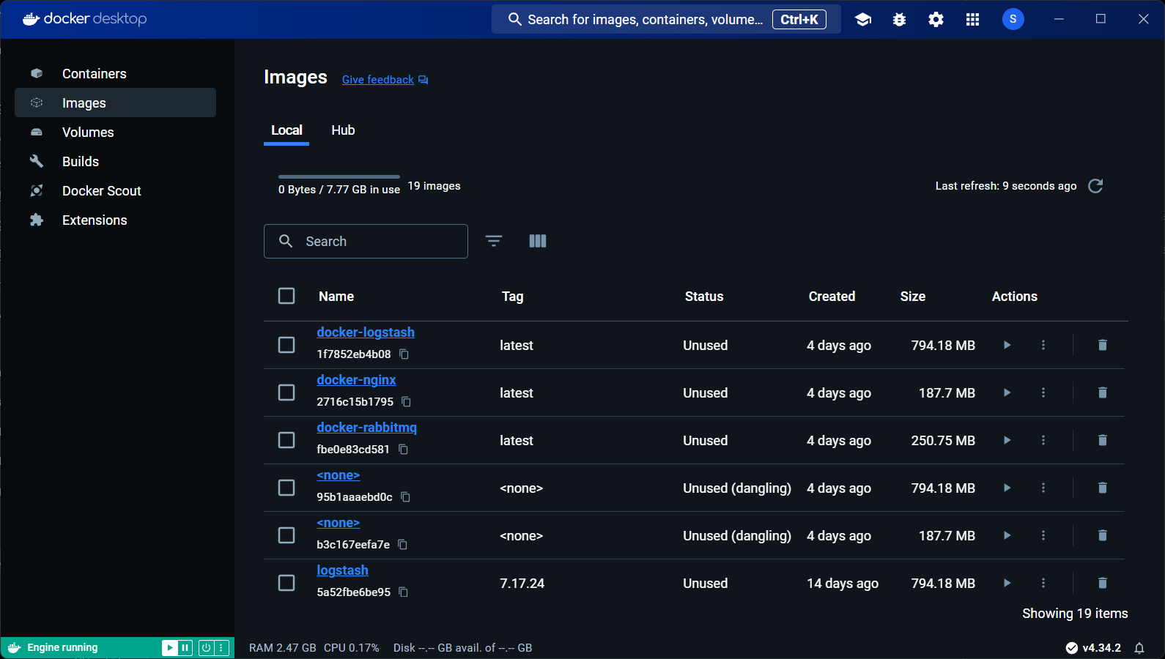Click the Docker whale engine status icon

coord(14,647)
